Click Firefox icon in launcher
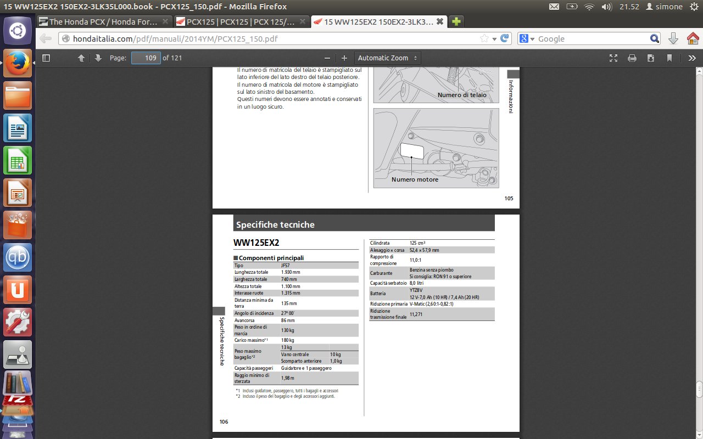 click(x=18, y=63)
